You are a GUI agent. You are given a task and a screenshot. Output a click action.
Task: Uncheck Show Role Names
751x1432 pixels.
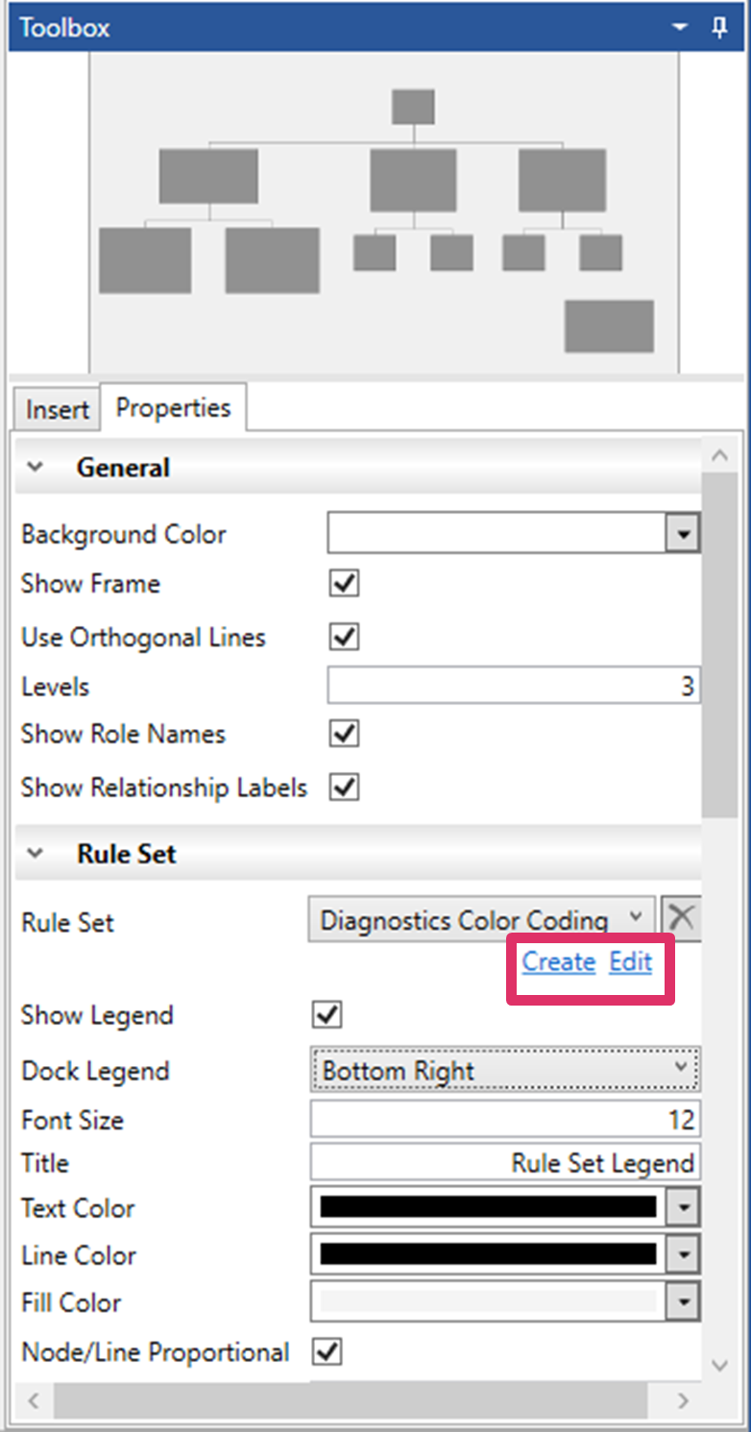click(x=344, y=734)
